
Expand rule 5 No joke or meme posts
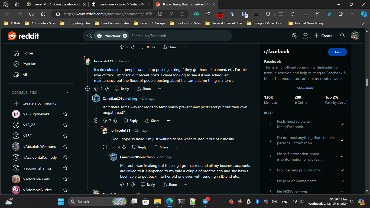tap(342, 181)
